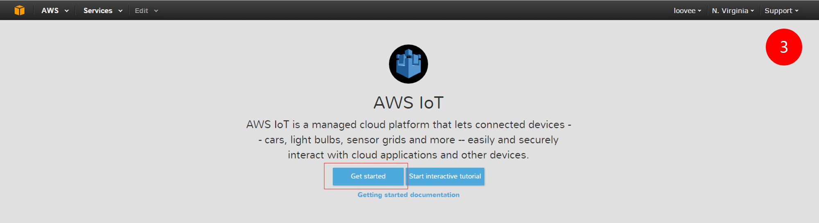Click the AWS IoT heading text
The height and width of the screenshot is (223, 819).
pyautogui.click(x=408, y=102)
